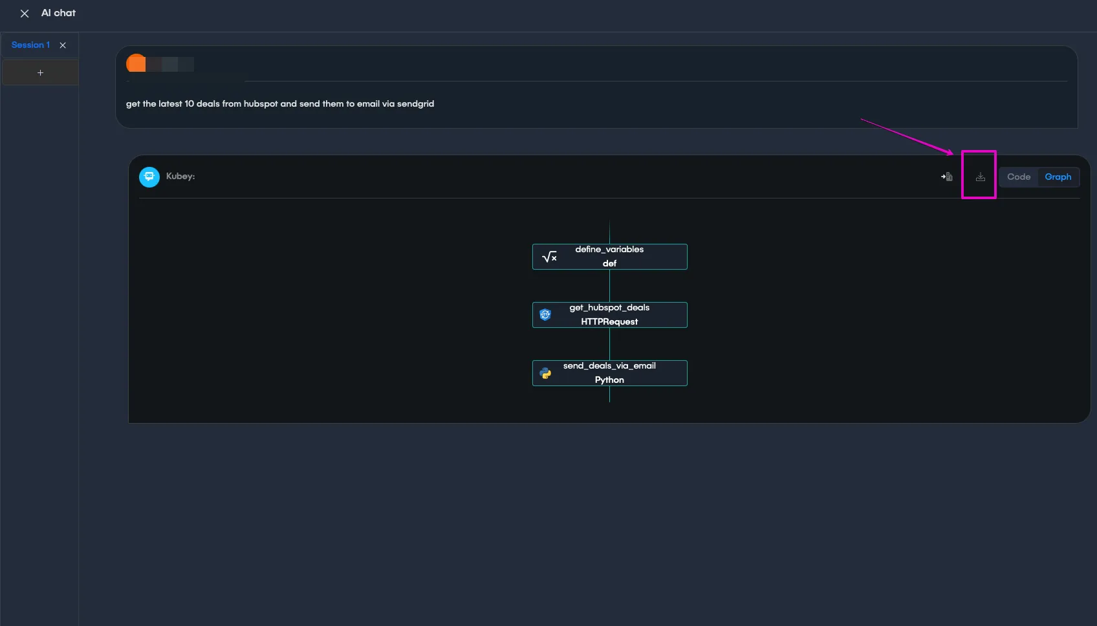Click the Kubey chatbot avatar
Viewport: 1097px width, 626px height.
[x=149, y=177]
